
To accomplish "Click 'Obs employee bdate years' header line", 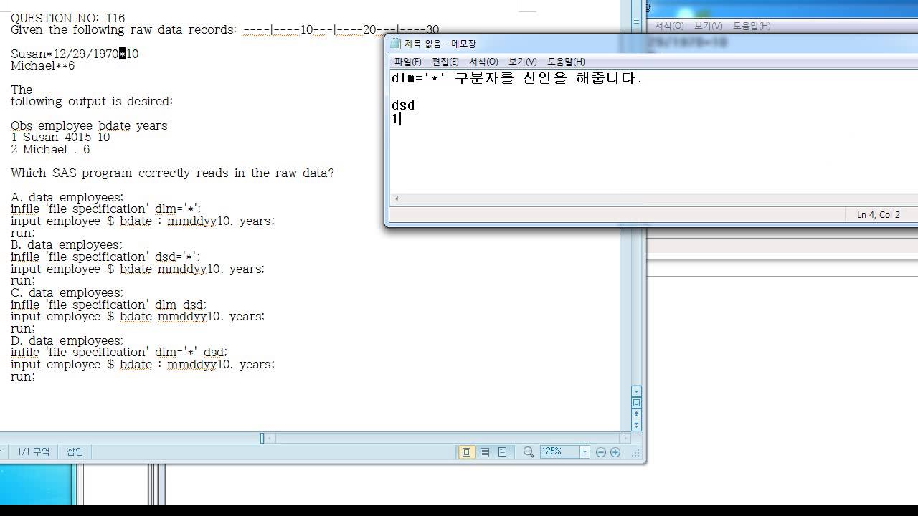I will (x=89, y=125).
